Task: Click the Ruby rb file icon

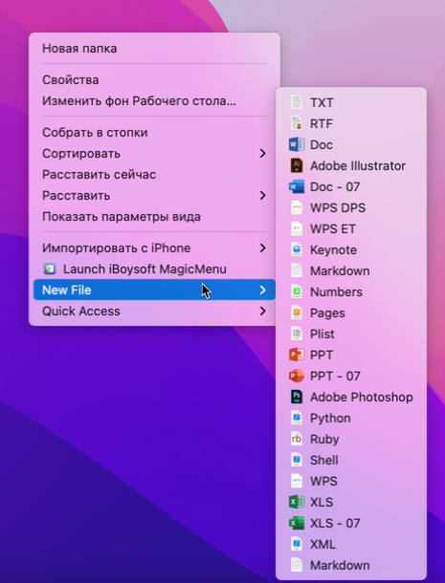Action: pyautogui.click(x=297, y=439)
